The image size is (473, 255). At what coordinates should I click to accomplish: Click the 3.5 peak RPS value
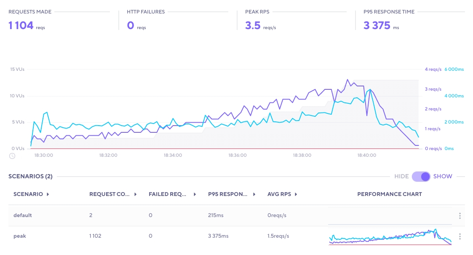click(x=253, y=25)
